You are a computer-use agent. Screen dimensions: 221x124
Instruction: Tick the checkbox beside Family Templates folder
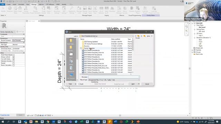[x=81, y=48]
